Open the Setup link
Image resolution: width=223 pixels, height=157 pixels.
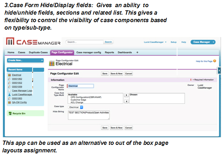(174, 42)
